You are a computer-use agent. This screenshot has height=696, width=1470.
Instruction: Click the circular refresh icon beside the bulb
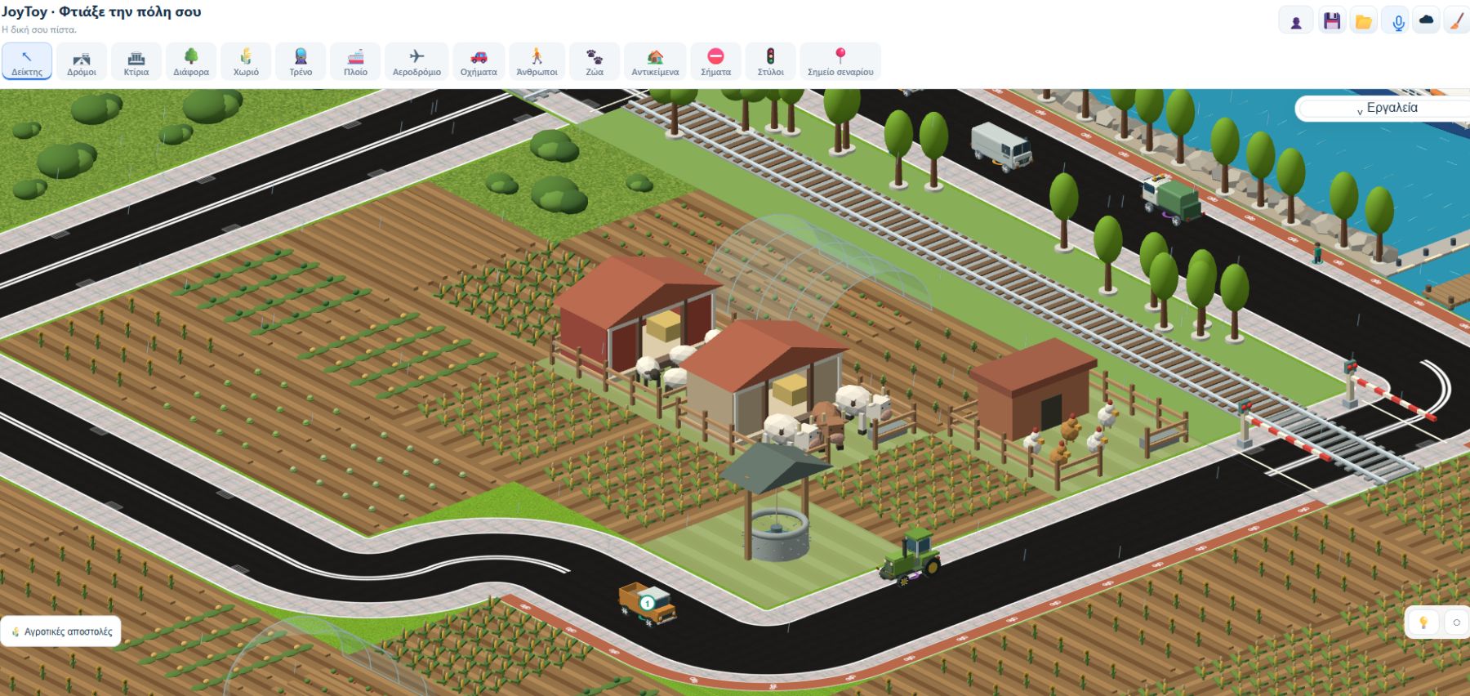click(x=1456, y=622)
